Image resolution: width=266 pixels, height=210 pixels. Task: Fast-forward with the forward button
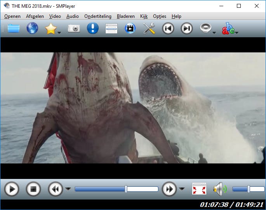click(169, 189)
